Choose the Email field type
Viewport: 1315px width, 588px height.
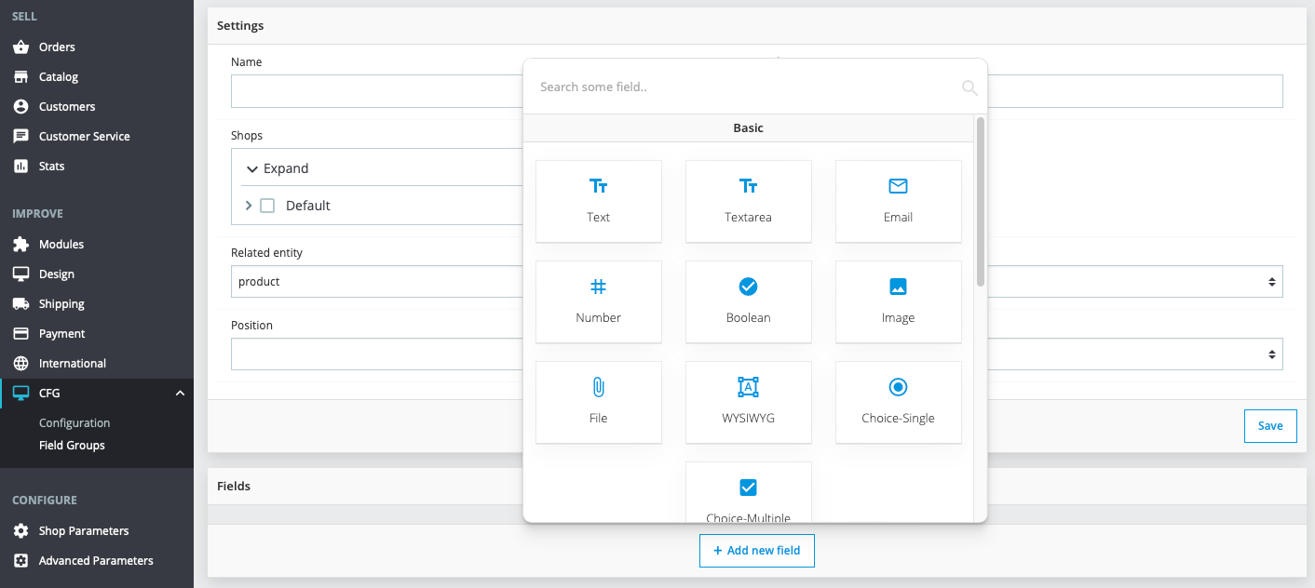coord(898,201)
